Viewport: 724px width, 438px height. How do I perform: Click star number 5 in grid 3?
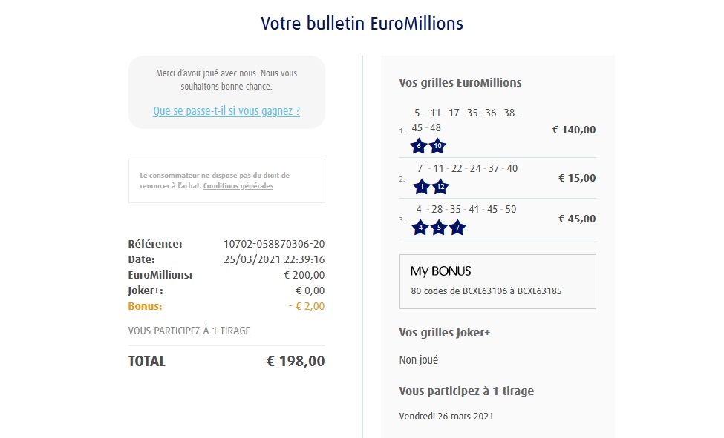439,228
